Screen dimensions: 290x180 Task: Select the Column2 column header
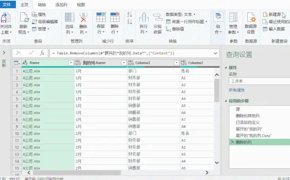[x=200, y=63]
